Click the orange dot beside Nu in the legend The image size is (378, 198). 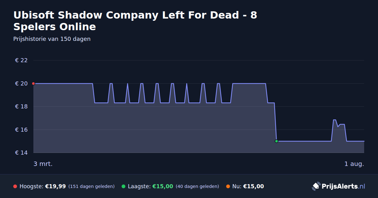(228, 186)
